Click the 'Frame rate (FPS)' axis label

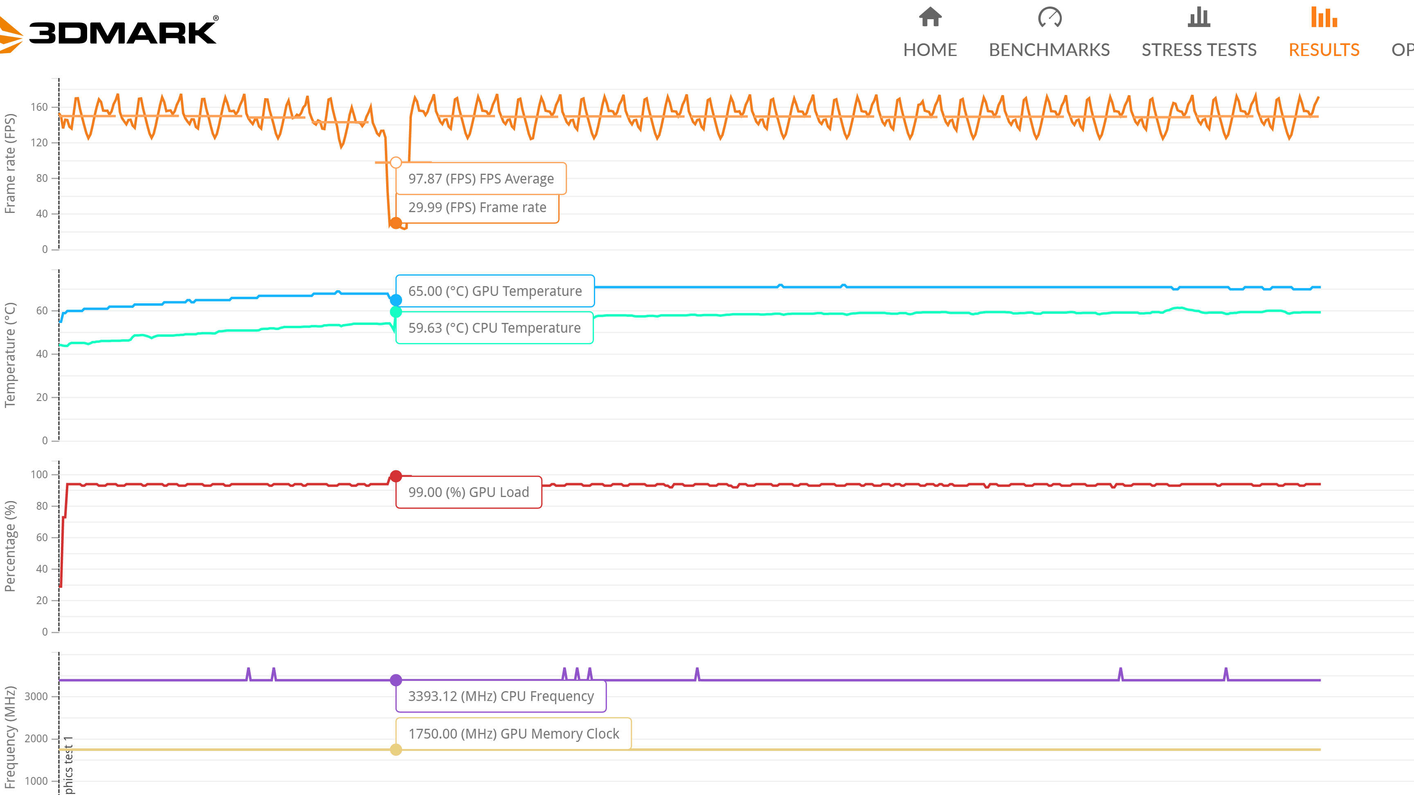click(10, 163)
